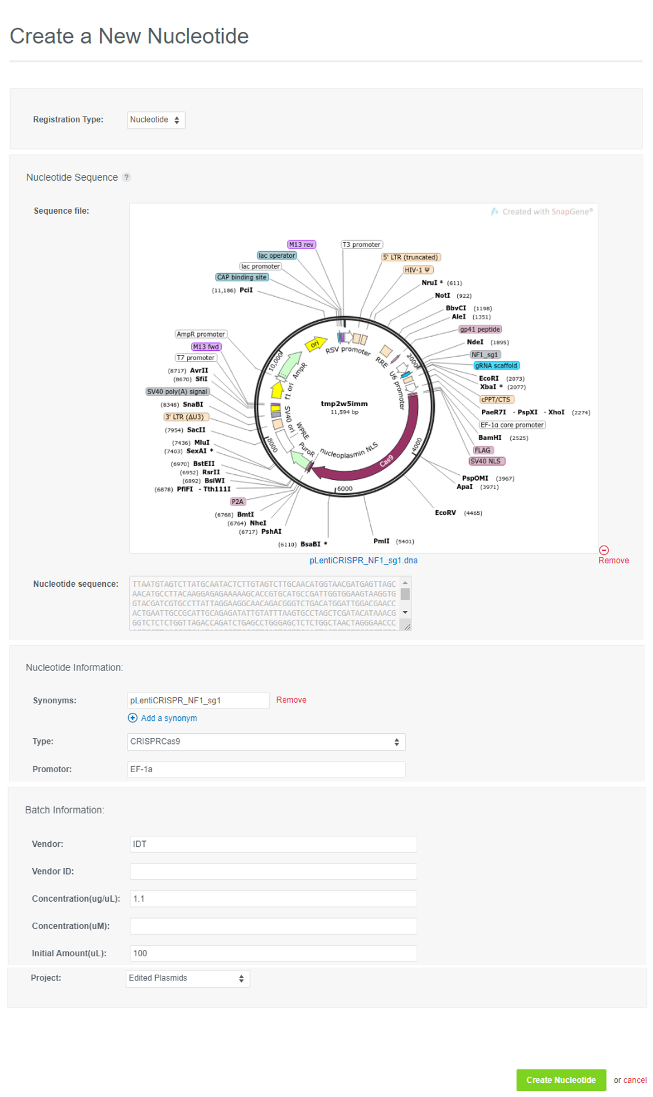The width and height of the screenshot is (653, 1097).
Task: Click the SV40 poly(A) signal label
Action: 178,392
